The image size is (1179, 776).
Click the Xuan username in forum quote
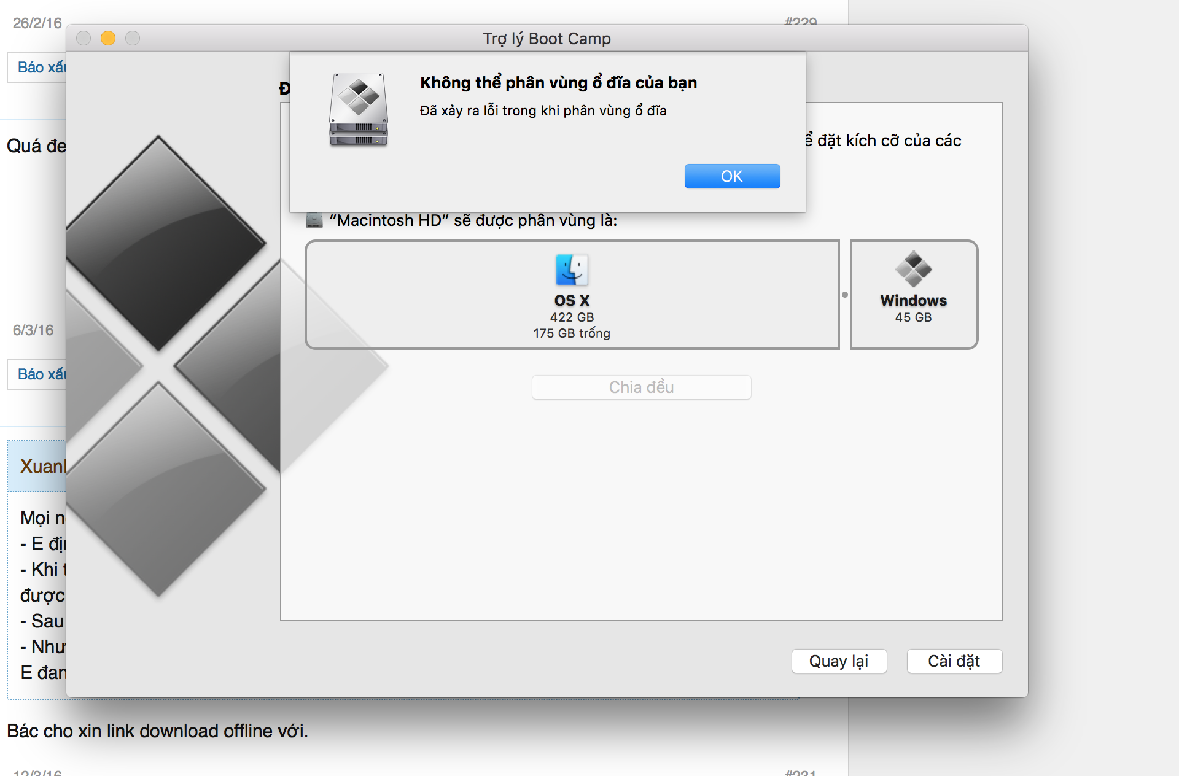click(x=43, y=466)
